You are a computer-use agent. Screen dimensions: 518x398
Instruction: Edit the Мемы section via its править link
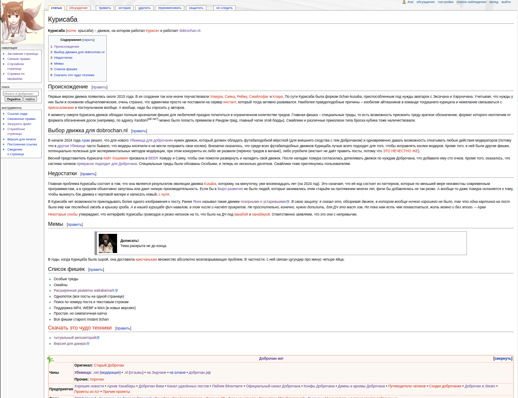75,225
